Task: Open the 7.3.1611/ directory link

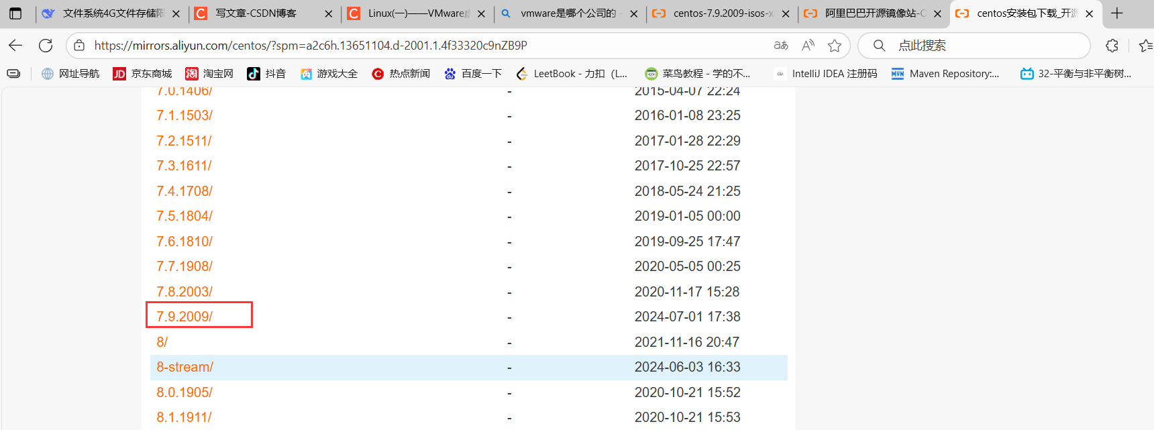Action: click(184, 166)
